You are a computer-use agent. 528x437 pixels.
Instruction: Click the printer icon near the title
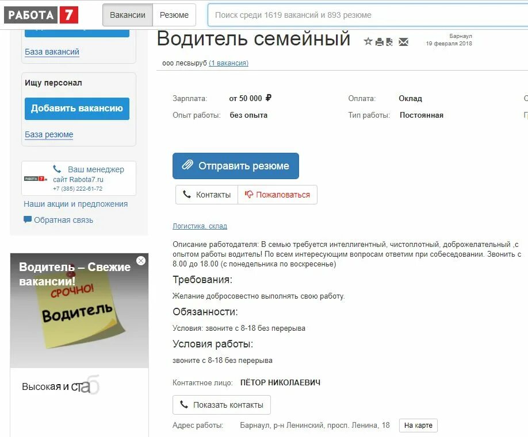coord(380,42)
